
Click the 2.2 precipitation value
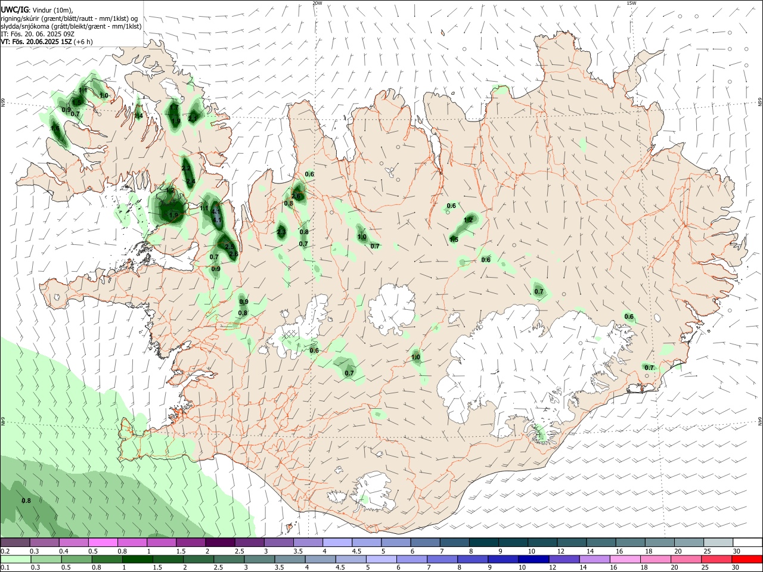click(x=186, y=169)
